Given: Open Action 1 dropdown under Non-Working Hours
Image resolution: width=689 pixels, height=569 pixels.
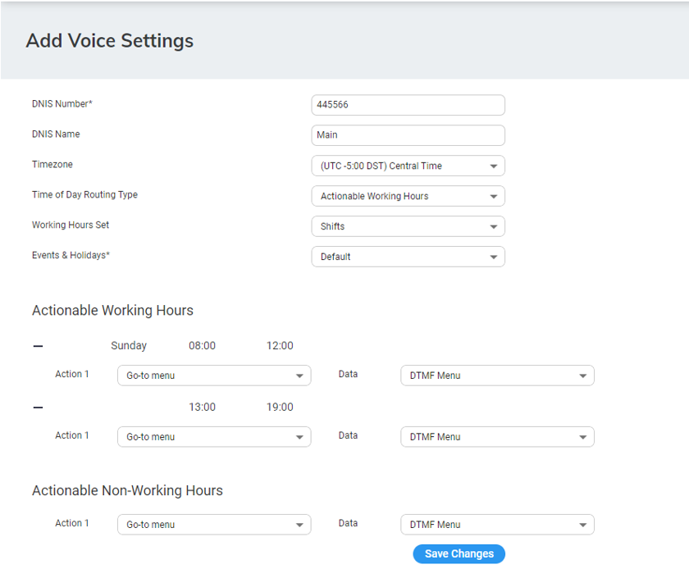Looking at the screenshot, I should click(x=214, y=525).
